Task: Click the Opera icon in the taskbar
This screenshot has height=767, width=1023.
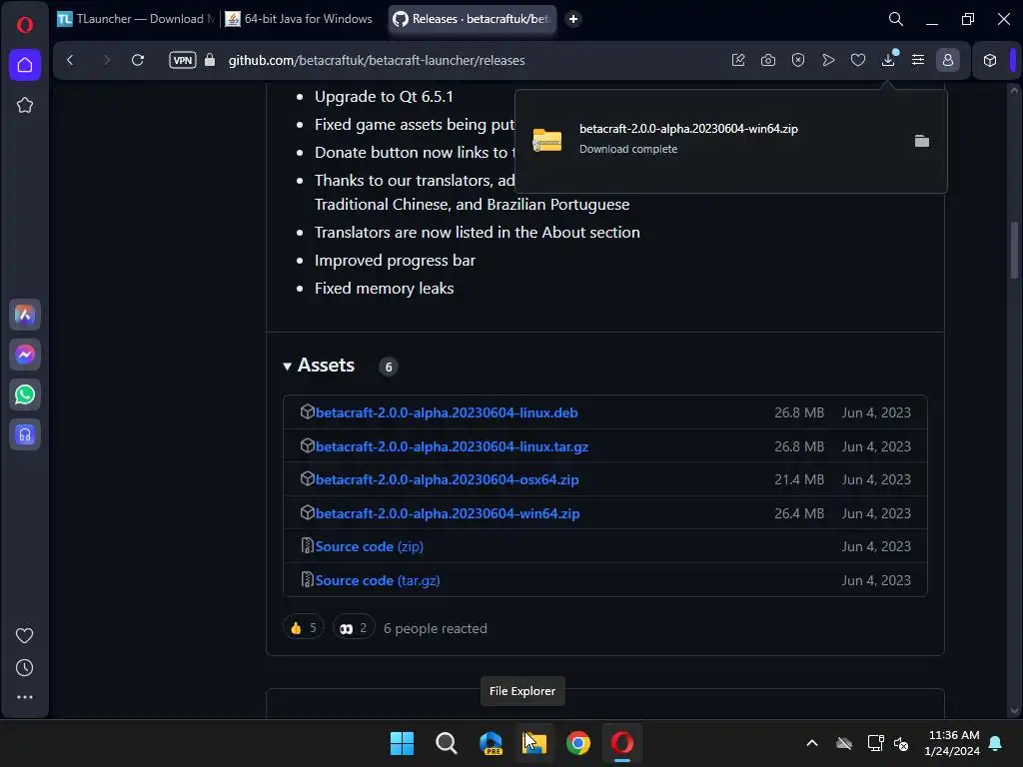Action: [621, 743]
